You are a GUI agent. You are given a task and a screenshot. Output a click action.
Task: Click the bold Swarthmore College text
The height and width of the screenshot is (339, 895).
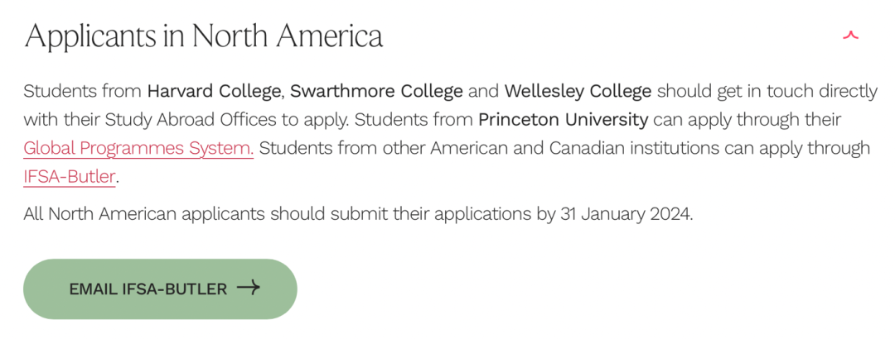tap(376, 91)
